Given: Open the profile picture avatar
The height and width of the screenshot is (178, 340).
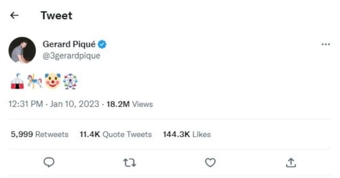Looking at the screenshot, I should 23,50.
